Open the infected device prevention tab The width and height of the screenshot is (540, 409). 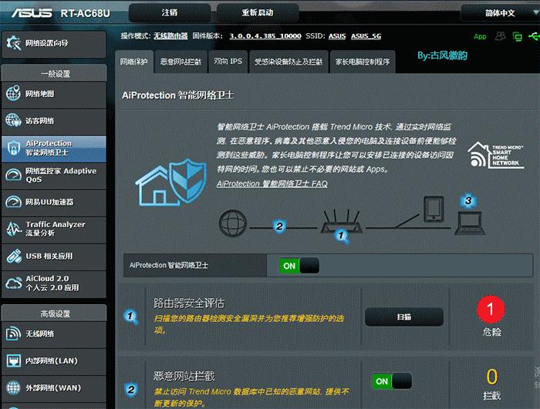[x=289, y=62]
